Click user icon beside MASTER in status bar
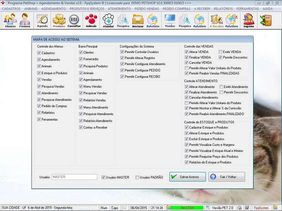Image resolution: width=282 pixels, height=211 pixels. point(168,207)
